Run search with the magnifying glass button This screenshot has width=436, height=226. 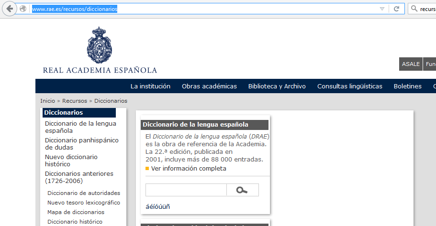click(x=243, y=190)
